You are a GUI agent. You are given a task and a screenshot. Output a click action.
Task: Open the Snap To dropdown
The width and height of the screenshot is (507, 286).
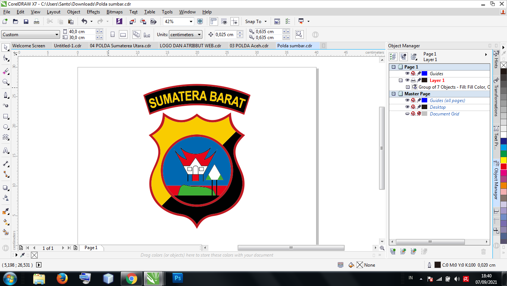[256, 22]
